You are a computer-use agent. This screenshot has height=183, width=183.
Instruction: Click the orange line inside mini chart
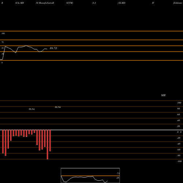[x=90, y=176]
